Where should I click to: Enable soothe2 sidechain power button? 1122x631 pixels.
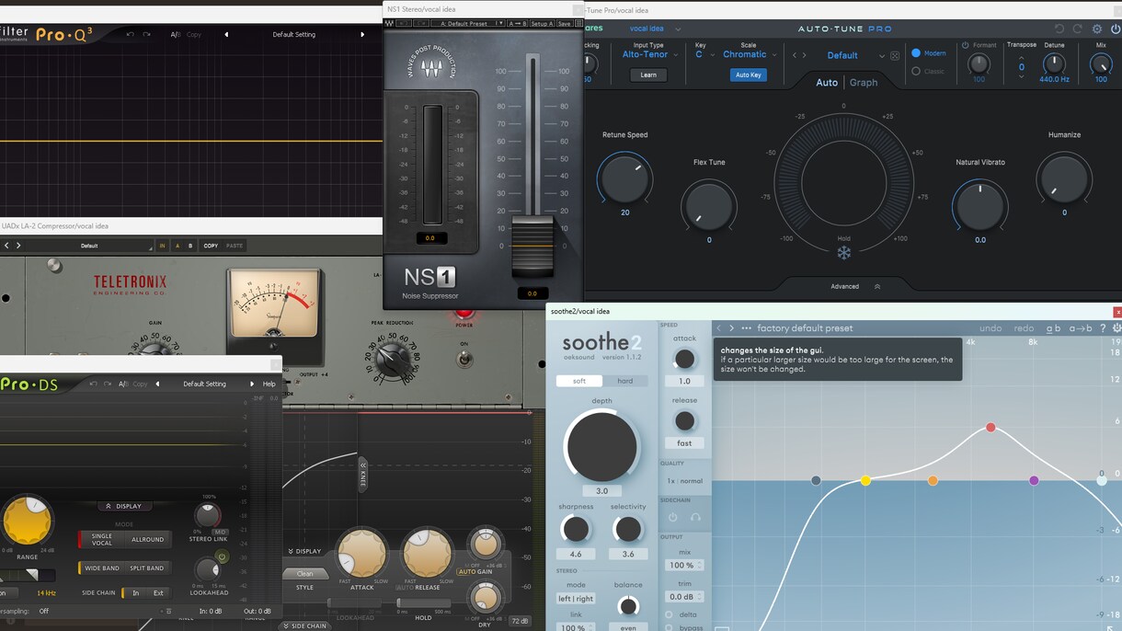672,518
